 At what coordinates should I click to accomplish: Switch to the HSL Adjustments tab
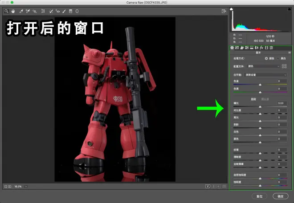point(247,48)
